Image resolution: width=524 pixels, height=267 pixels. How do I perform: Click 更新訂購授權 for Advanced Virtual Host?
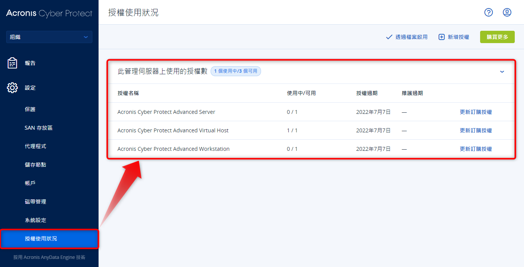coord(476,130)
